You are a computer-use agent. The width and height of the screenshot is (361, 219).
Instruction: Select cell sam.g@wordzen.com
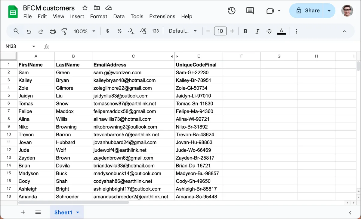coord(133,73)
